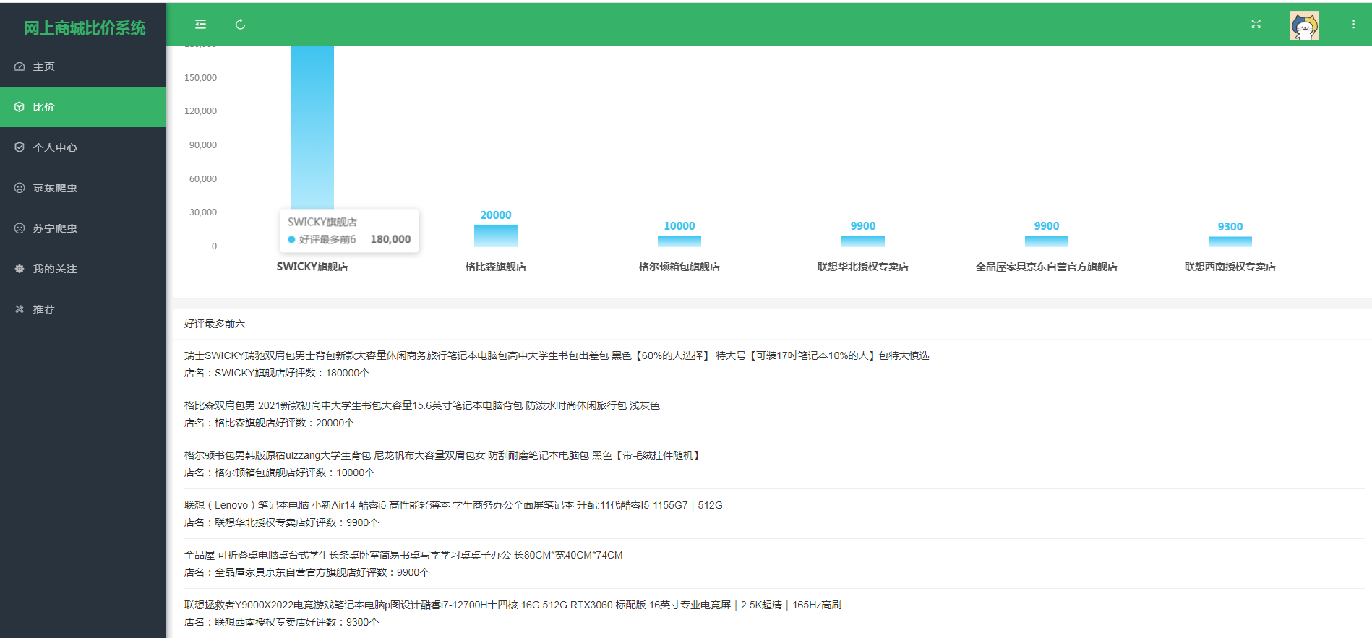This screenshot has height=638, width=1372.
Task: Click the 格尔顿书包男韩版 product title
Action: coord(442,455)
